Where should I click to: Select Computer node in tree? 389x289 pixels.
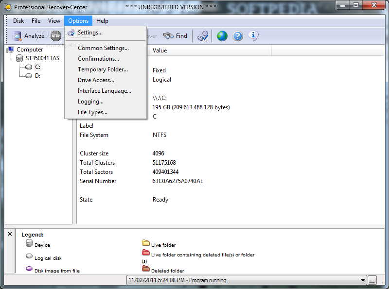coord(30,50)
